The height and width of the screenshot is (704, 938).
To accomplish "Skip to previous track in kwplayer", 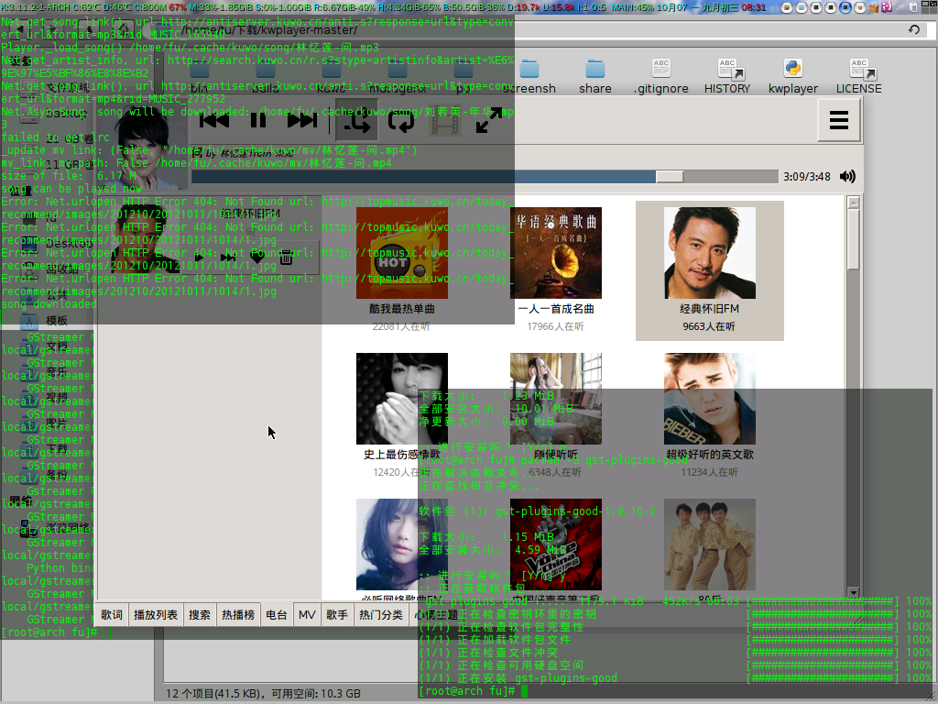I will 213,121.
